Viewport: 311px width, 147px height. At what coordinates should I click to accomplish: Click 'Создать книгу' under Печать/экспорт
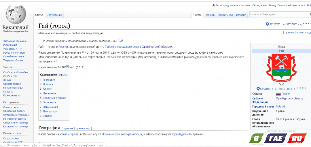11,138
